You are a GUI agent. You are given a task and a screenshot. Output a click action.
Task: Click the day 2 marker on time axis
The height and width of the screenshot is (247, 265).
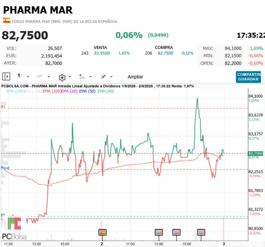tap(102, 244)
